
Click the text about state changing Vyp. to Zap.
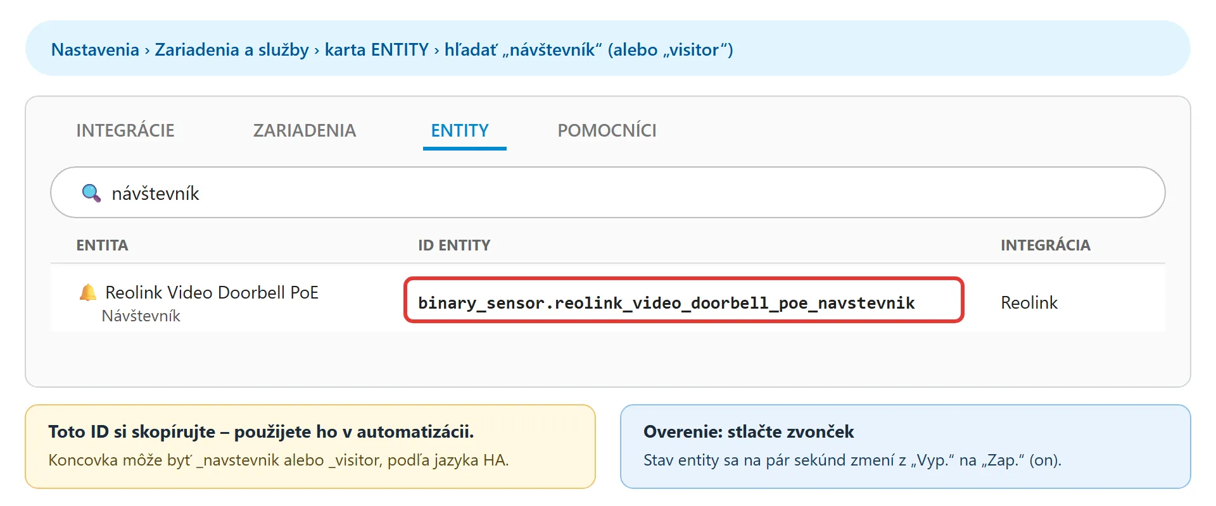[852, 460]
